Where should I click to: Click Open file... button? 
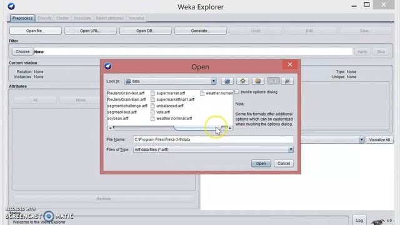[x=36, y=31]
